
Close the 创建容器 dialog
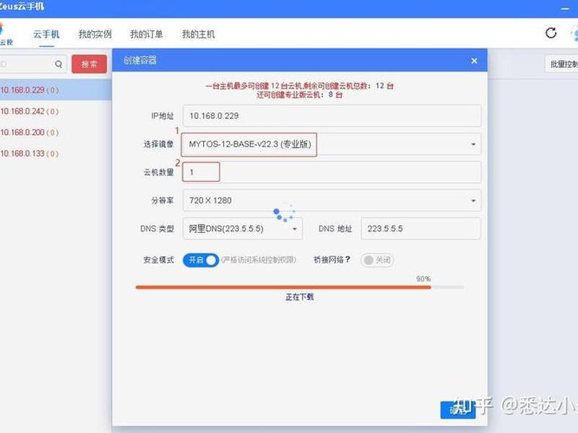(474, 61)
